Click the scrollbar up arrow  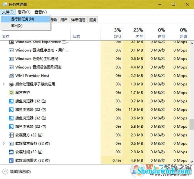pos(192,44)
